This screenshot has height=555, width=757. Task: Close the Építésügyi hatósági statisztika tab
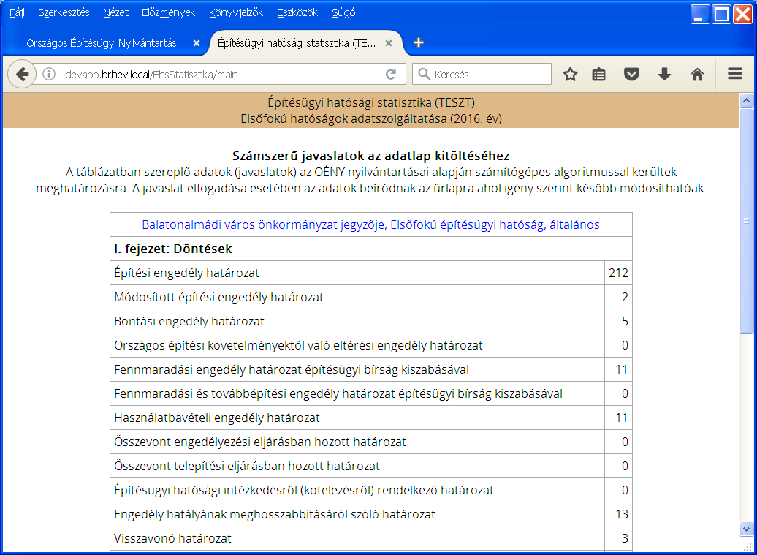tap(389, 43)
